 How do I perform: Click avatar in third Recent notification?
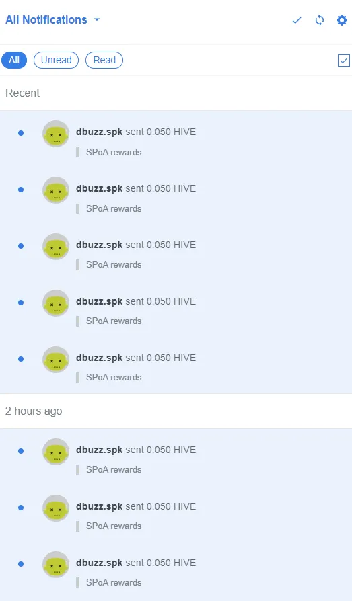click(x=56, y=247)
